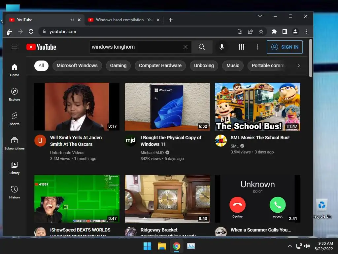Screen dimensions: 338x254
Task: Select the Unboxing filter chip
Action: pyautogui.click(x=204, y=66)
